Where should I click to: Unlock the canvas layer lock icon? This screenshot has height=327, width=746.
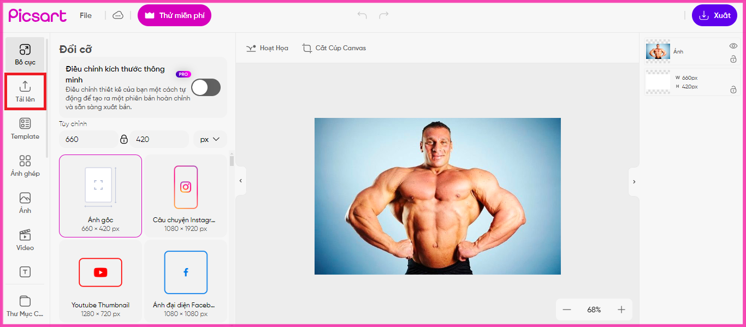click(733, 90)
